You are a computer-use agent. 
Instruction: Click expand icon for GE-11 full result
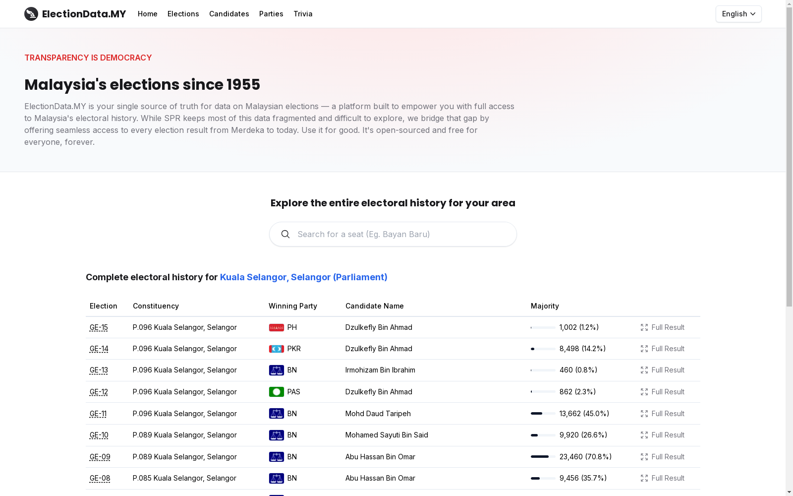point(644,414)
